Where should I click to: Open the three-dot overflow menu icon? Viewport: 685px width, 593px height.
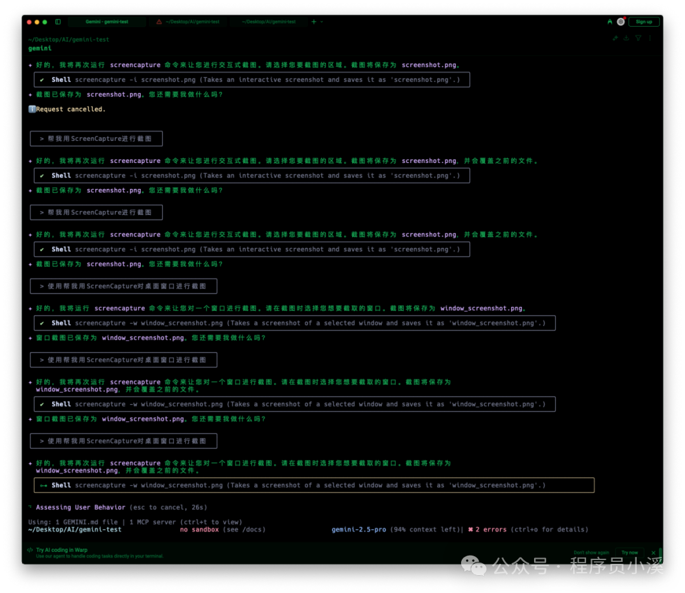(649, 38)
